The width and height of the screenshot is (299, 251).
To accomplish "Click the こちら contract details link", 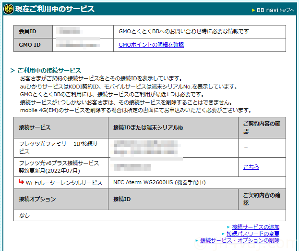I will (251, 167).
